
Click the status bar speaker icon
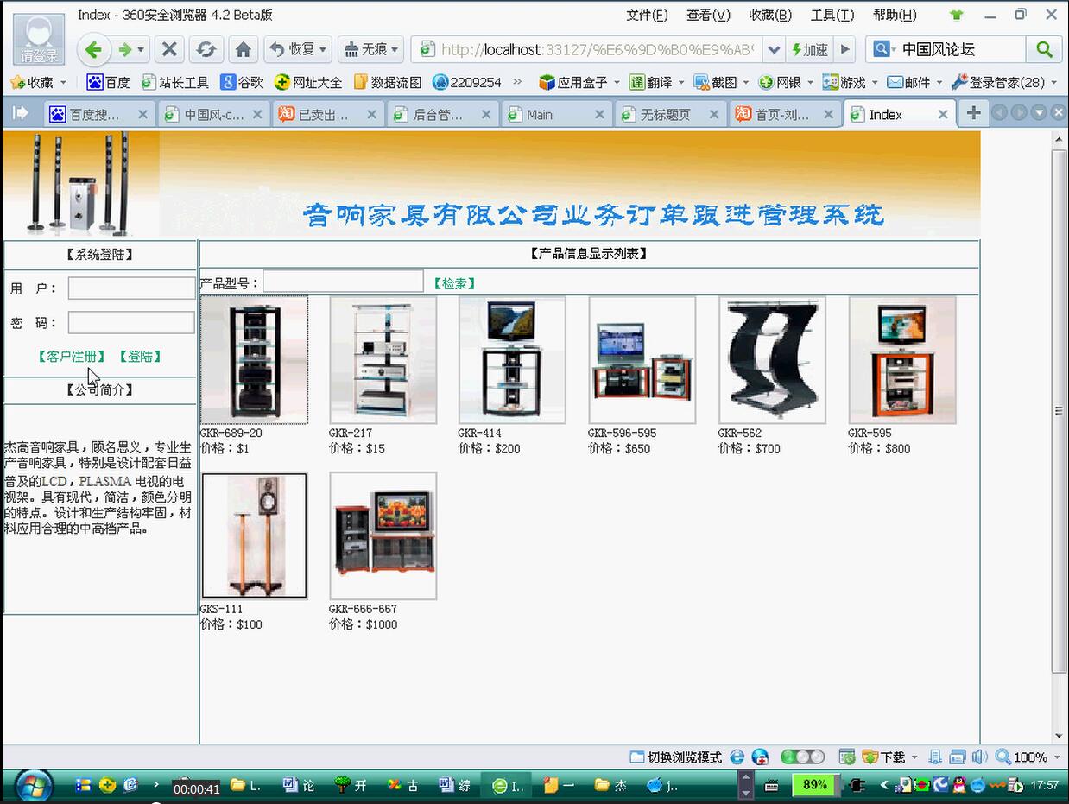coord(979,757)
